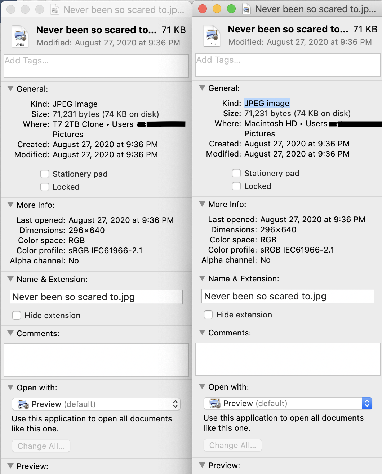Check Hide extension in left window
Image resolution: width=382 pixels, height=474 pixels.
point(17,315)
